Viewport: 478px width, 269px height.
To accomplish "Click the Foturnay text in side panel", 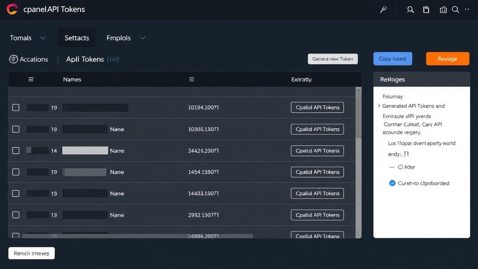I will tap(392, 96).
